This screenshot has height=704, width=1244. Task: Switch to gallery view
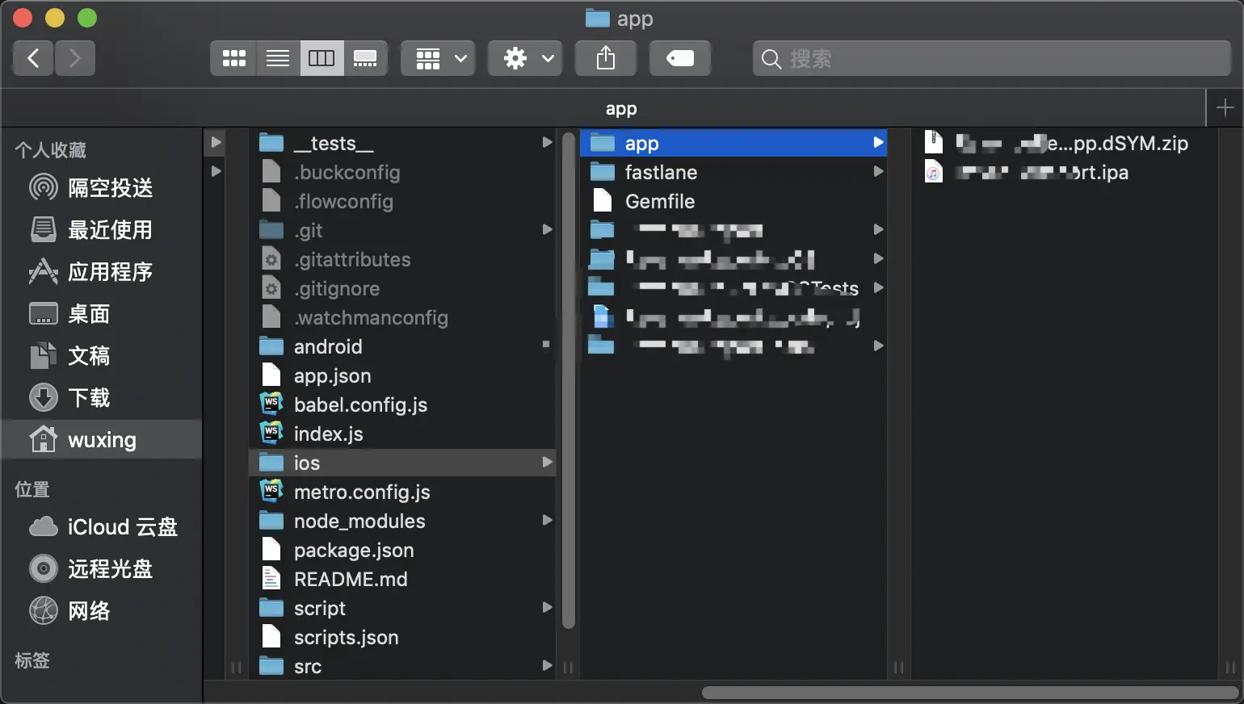pos(365,58)
